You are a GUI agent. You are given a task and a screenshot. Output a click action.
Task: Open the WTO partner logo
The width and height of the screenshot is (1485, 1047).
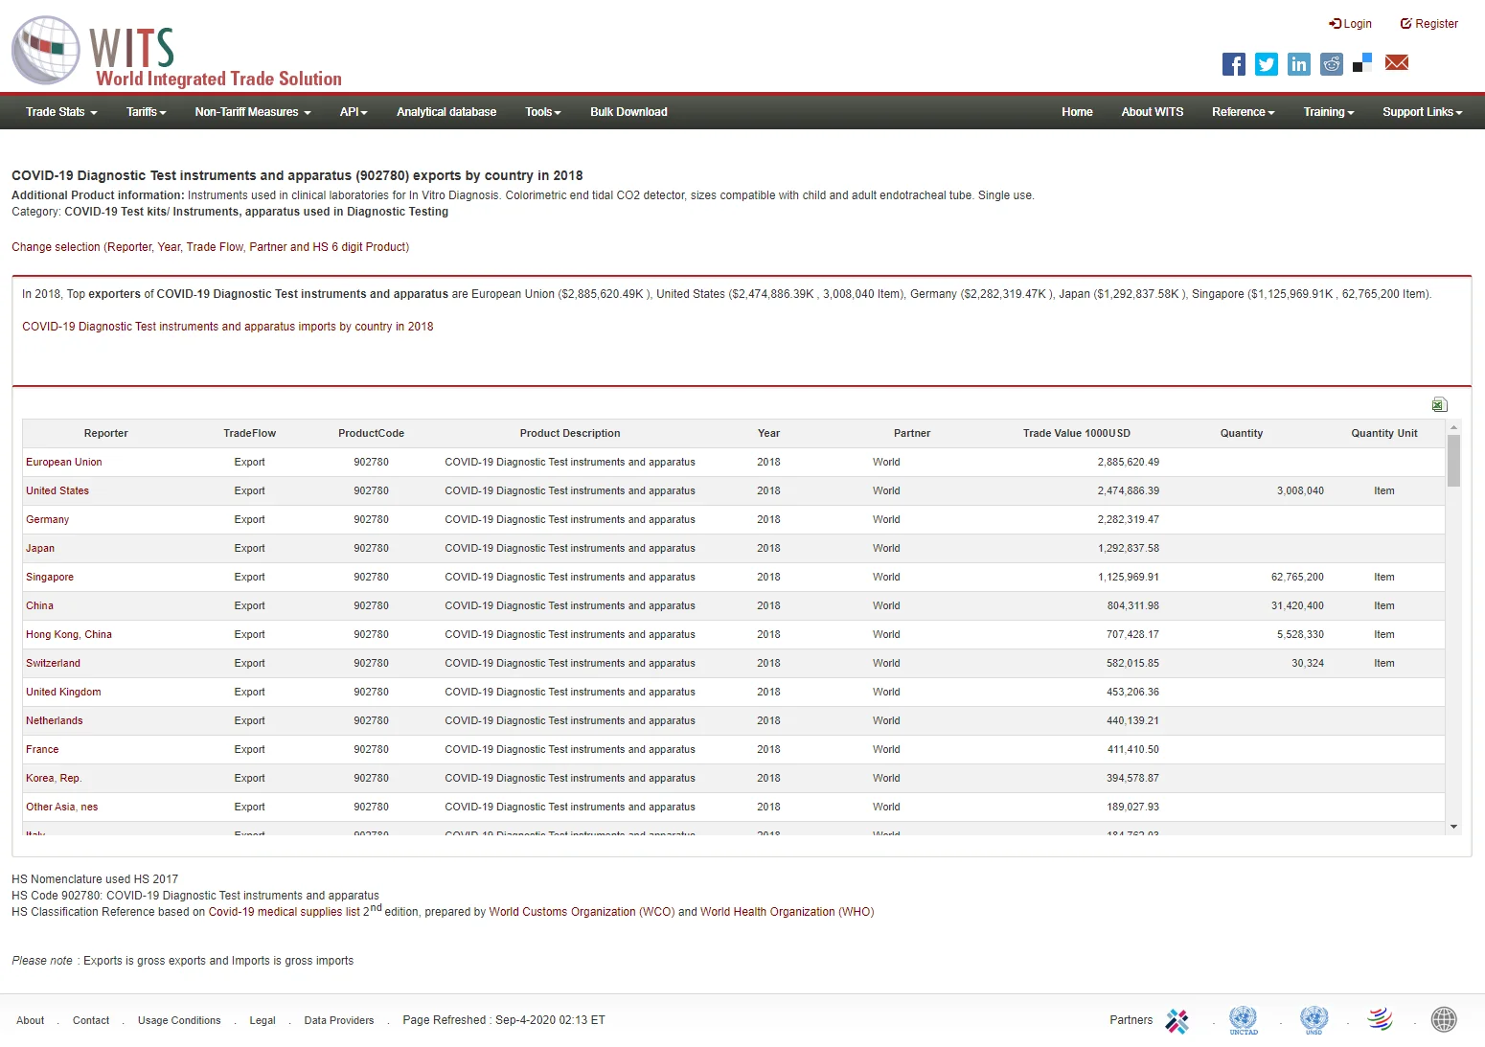[1380, 1020]
